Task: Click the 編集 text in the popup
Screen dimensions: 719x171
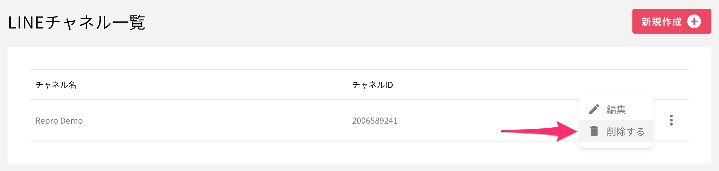Action: point(616,110)
